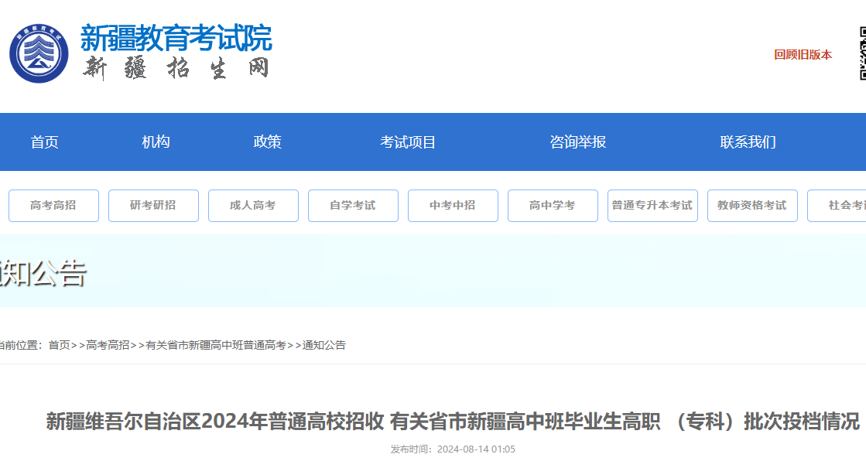Click the Xinjiang Education Examination Institute round logo
The image size is (866, 468).
point(39,53)
